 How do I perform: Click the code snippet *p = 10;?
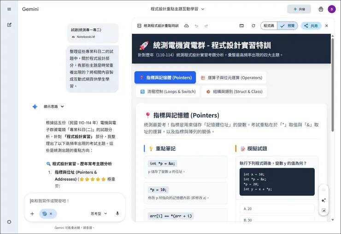tap(158, 190)
